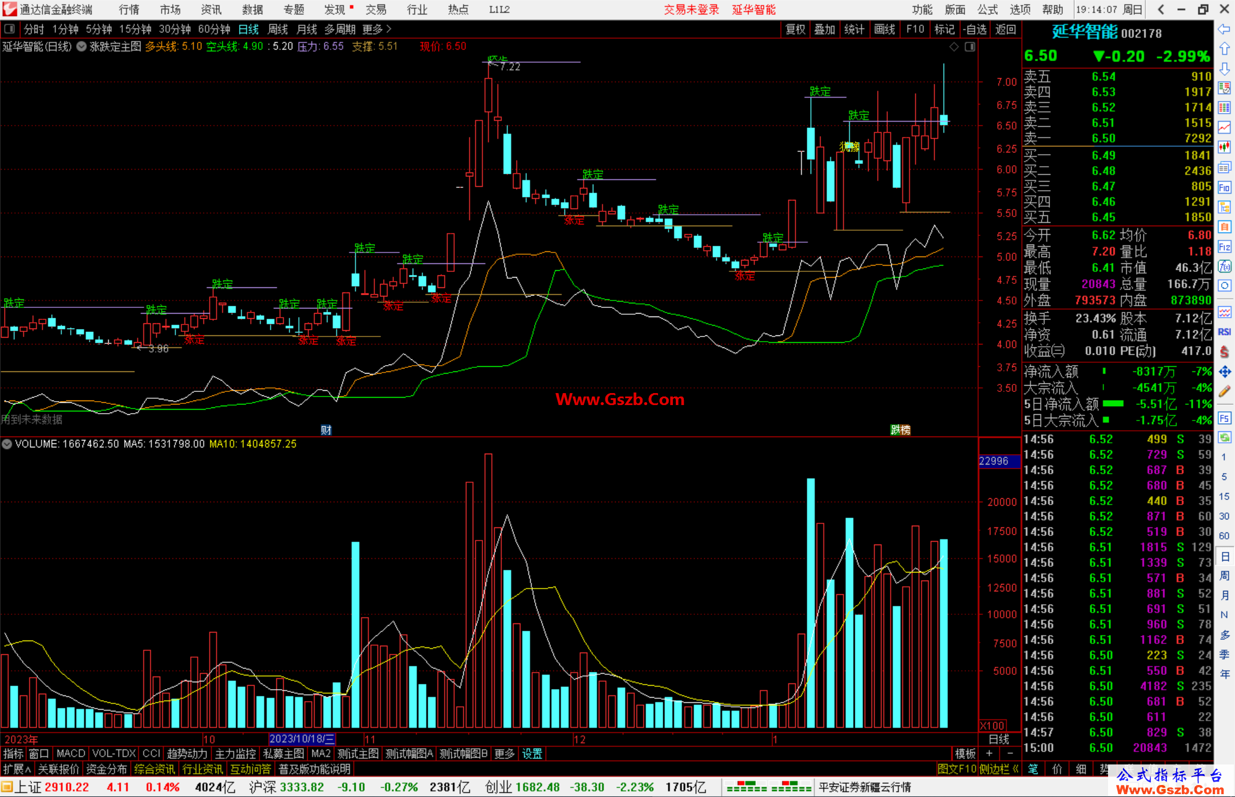Switch the side period to 1 minute
Screen dimensions: 1235x797
1224,457
